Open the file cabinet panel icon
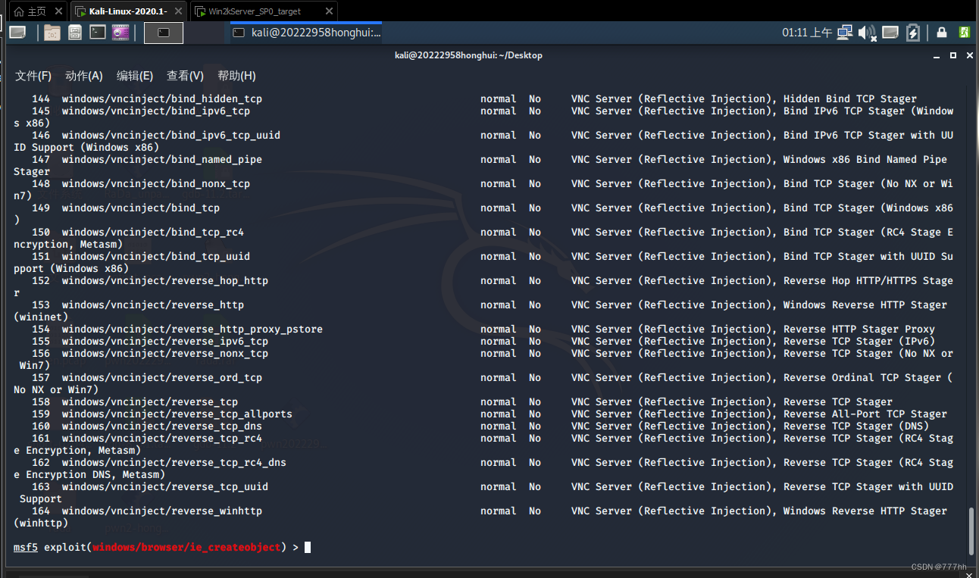The image size is (979, 578). click(74, 32)
